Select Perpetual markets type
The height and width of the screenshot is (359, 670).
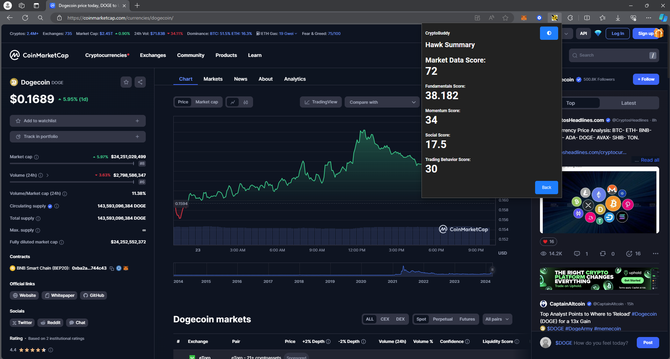[x=442, y=319]
